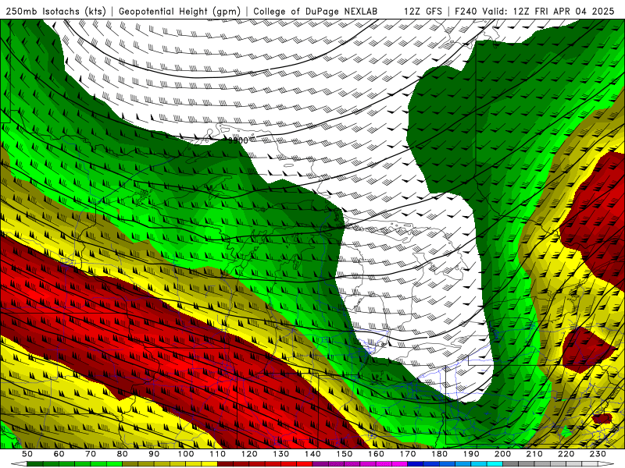Click the legend value 110
The image size is (625, 468).
[217, 454]
